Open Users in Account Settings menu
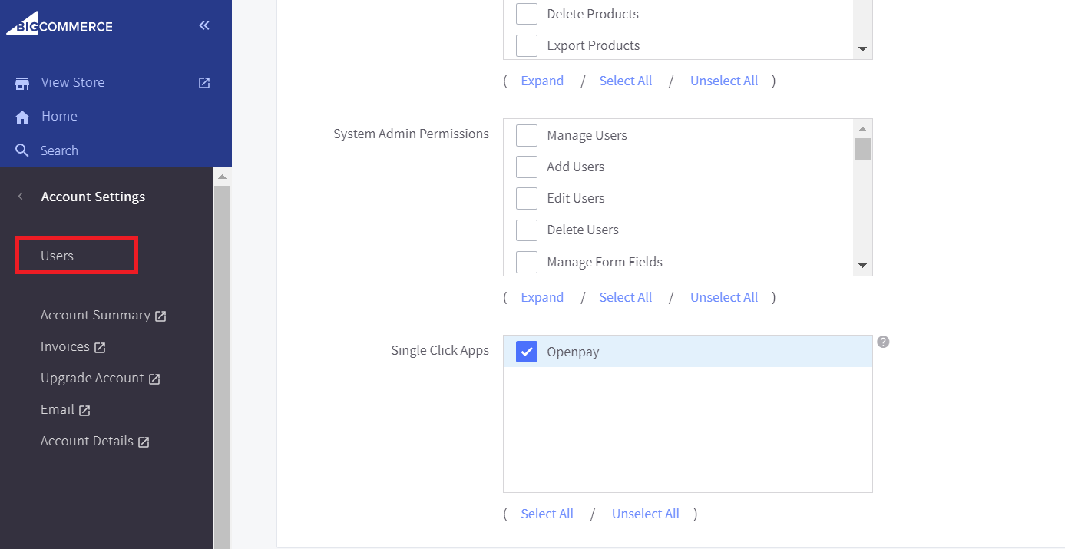This screenshot has height=549, width=1065. click(58, 256)
